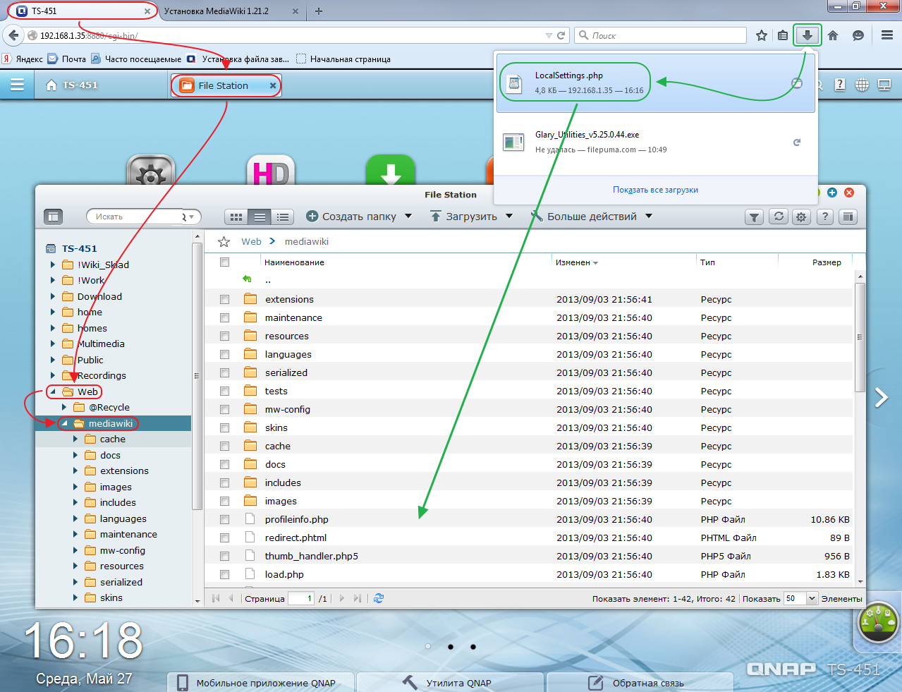Screen dimensions: 902x692
Task: Open the File Station filter funnel
Action: coord(755,217)
